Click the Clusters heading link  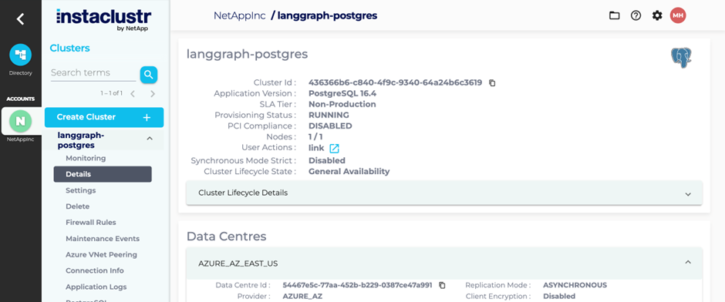(x=69, y=48)
